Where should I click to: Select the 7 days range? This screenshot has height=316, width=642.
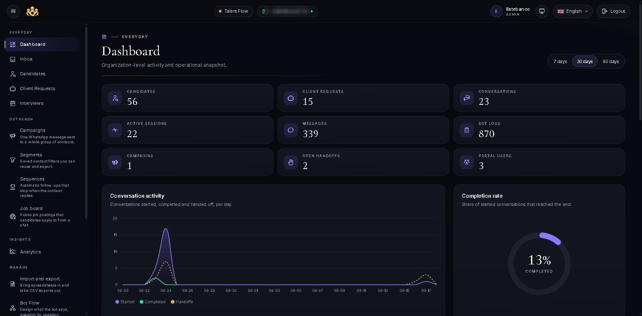coord(560,61)
